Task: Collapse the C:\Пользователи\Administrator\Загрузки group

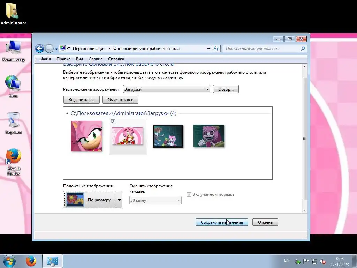Action: coord(67,113)
